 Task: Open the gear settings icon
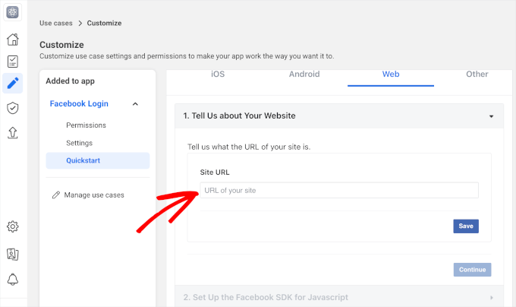(12, 226)
